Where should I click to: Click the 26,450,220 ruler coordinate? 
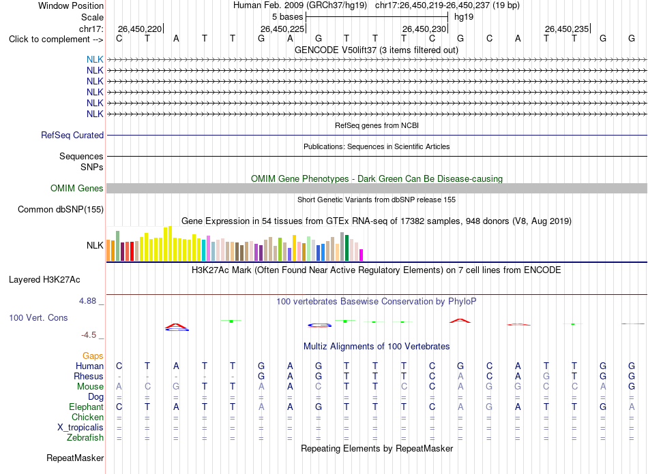tap(140, 29)
